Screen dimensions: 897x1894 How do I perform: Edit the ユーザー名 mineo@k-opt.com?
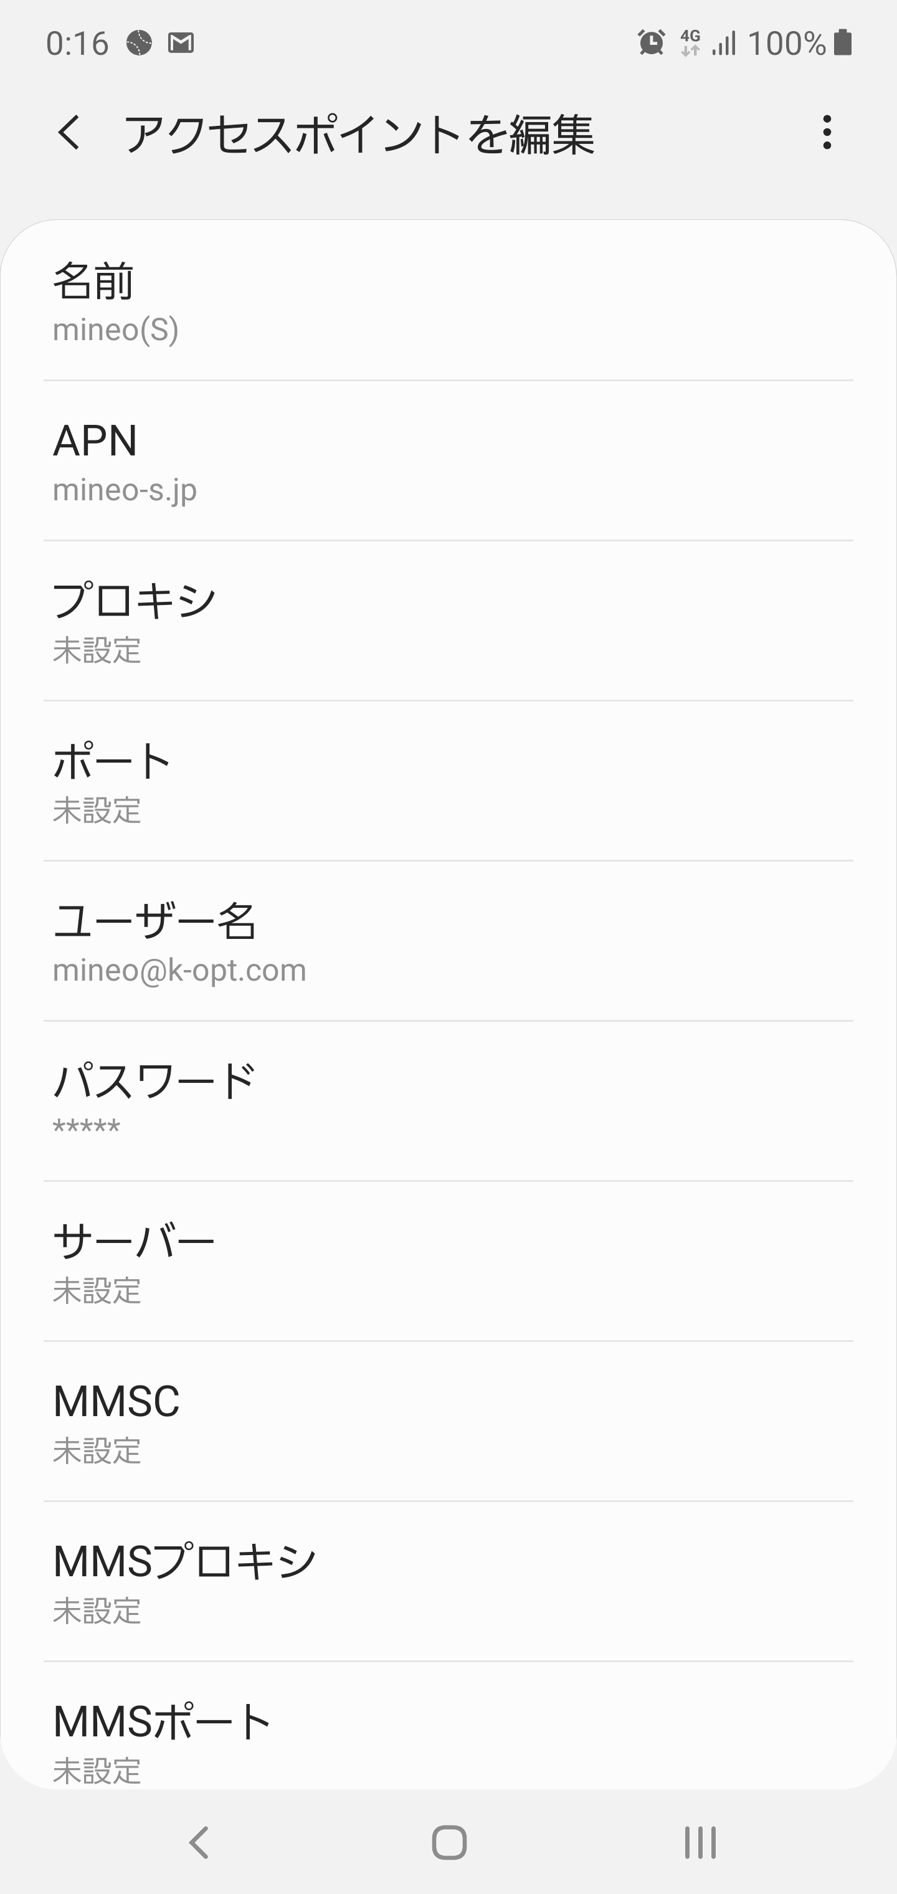448,942
